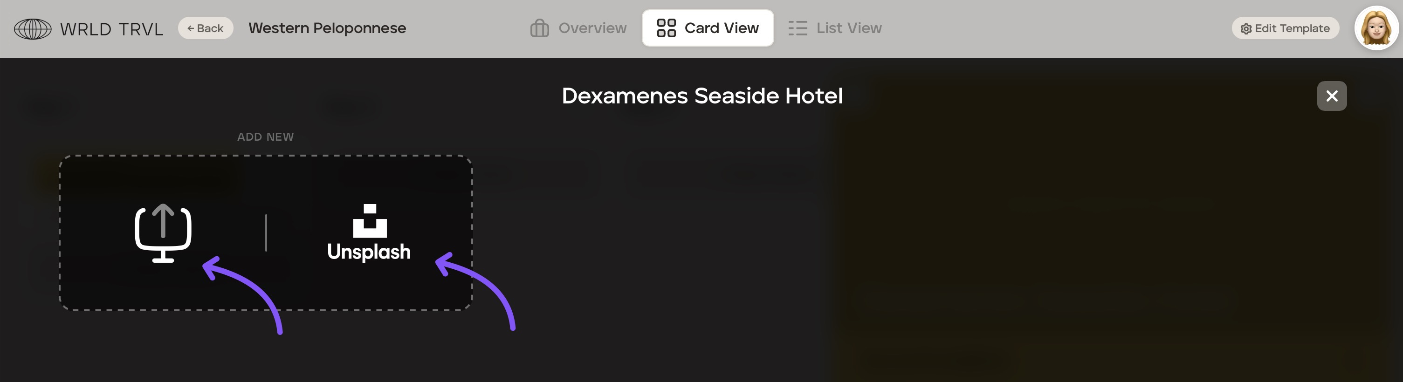
Task: Select the Card View tab label
Action: pos(721,28)
